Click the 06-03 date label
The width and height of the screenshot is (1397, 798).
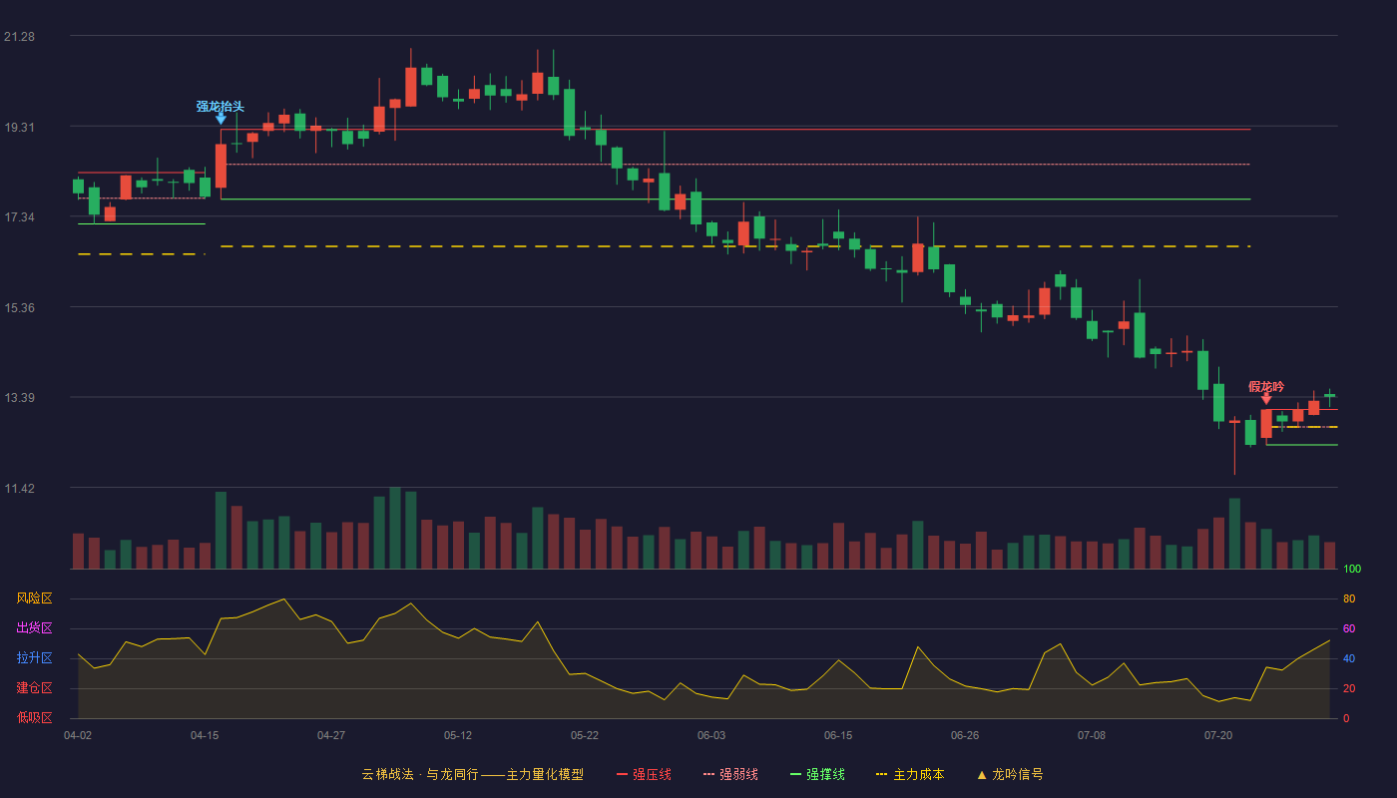pos(711,735)
